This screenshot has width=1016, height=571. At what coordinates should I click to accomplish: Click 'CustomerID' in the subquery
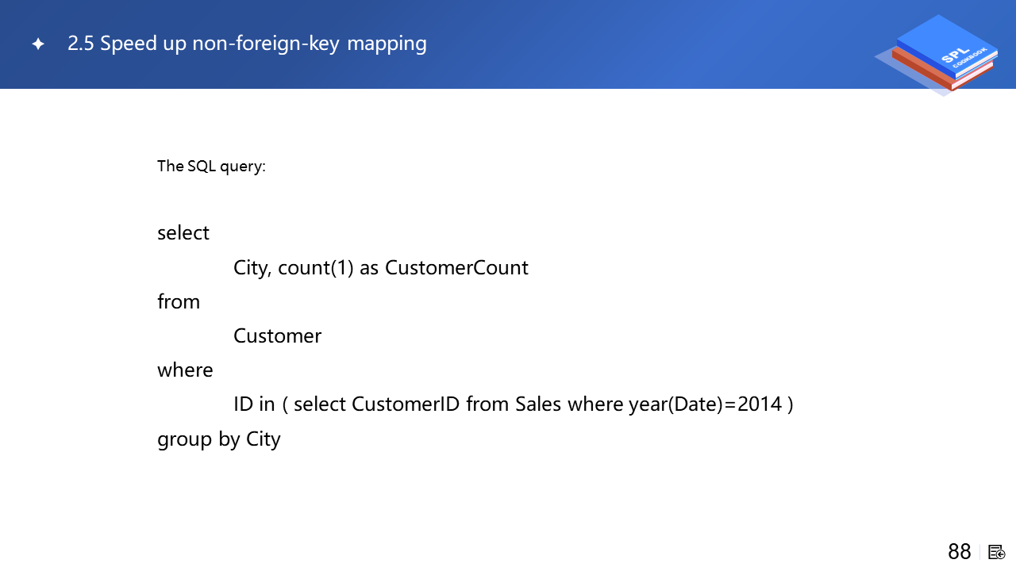(406, 404)
